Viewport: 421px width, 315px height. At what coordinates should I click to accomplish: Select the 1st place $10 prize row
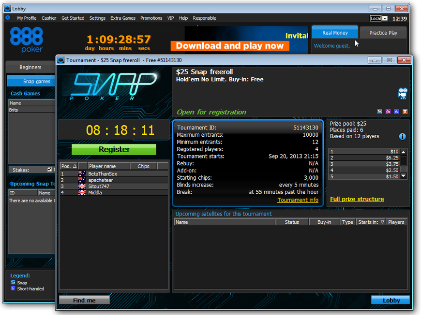364,152
